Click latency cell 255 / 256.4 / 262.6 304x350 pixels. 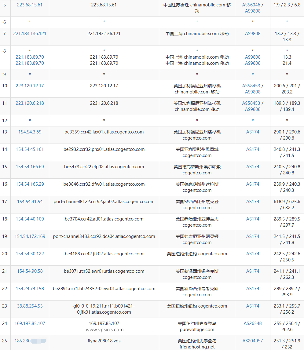[287, 326]
